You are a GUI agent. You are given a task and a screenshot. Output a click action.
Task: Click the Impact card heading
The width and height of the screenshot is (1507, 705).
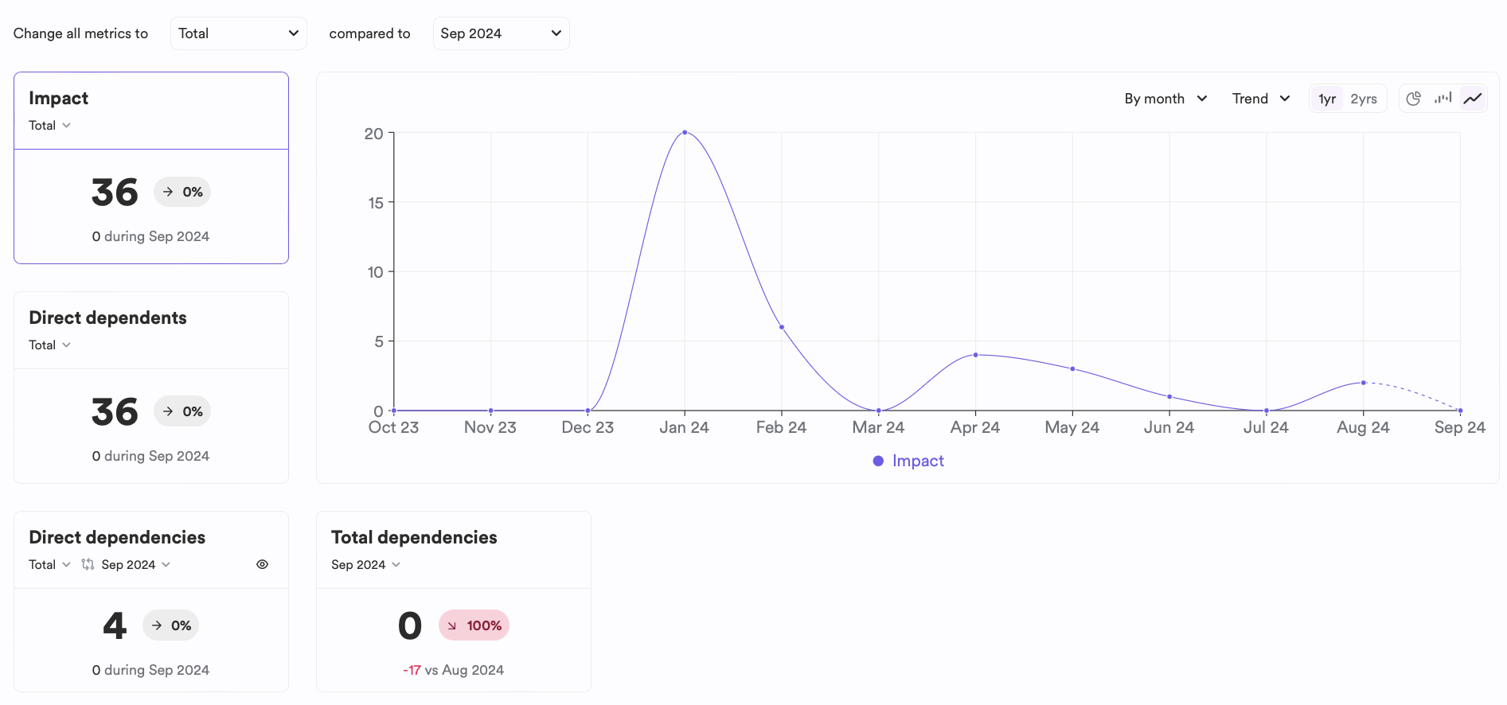pyautogui.click(x=58, y=98)
